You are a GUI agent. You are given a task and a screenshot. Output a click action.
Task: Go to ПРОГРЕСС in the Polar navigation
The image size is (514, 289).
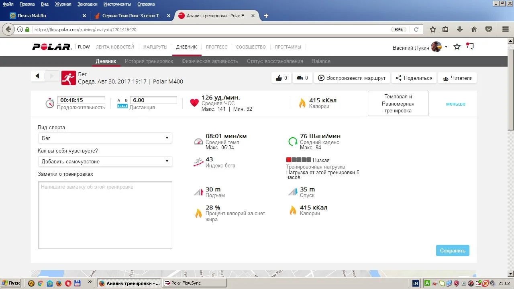pyautogui.click(x=216, y=47)
